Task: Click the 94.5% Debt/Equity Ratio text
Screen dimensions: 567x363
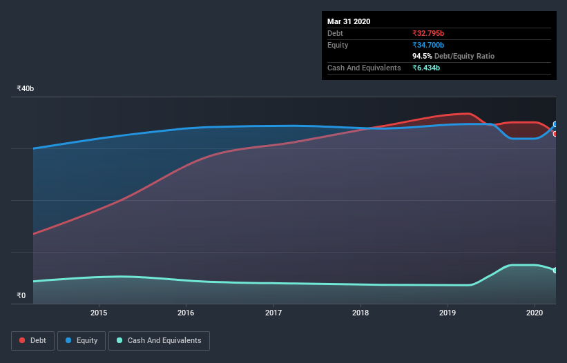Action: [454, 56]
